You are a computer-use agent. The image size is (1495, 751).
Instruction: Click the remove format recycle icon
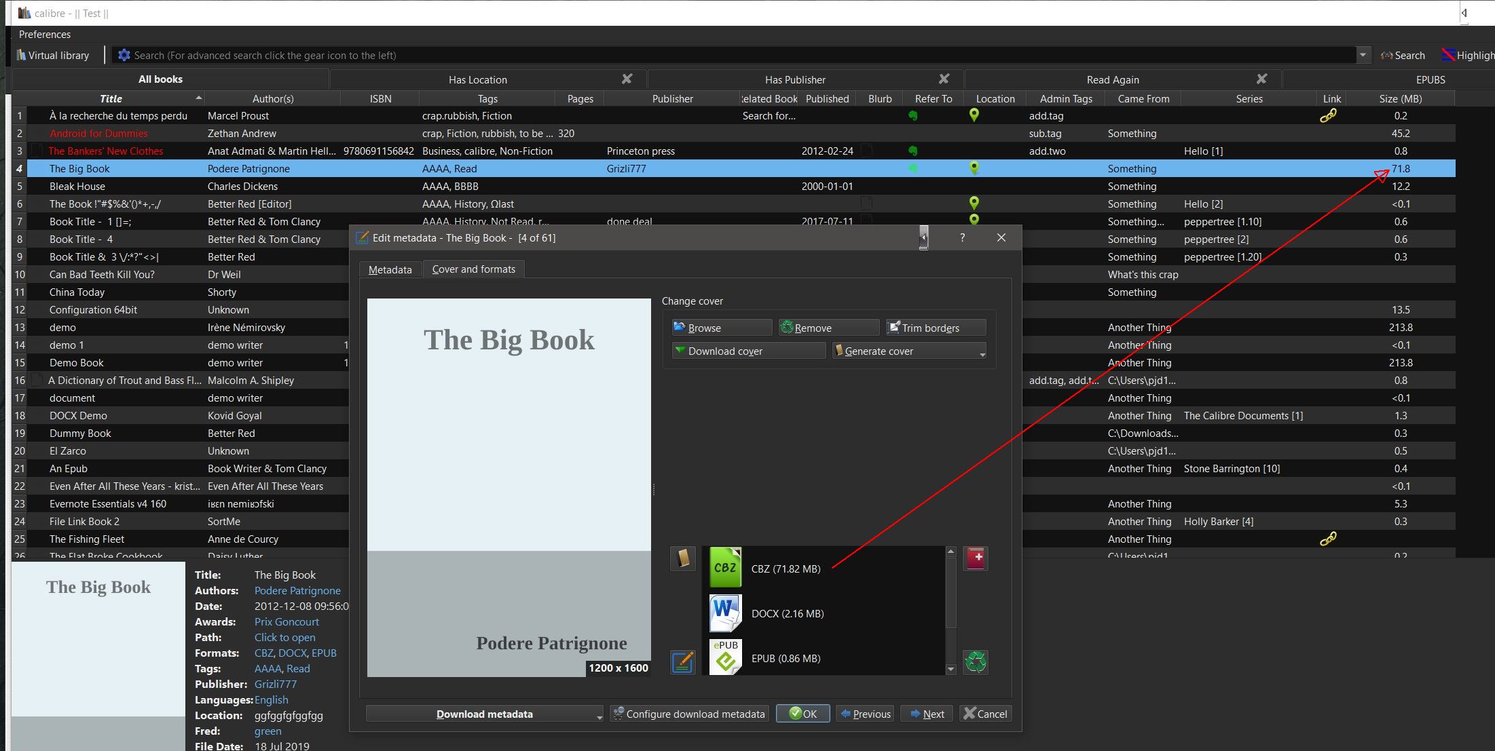(976, 661)
